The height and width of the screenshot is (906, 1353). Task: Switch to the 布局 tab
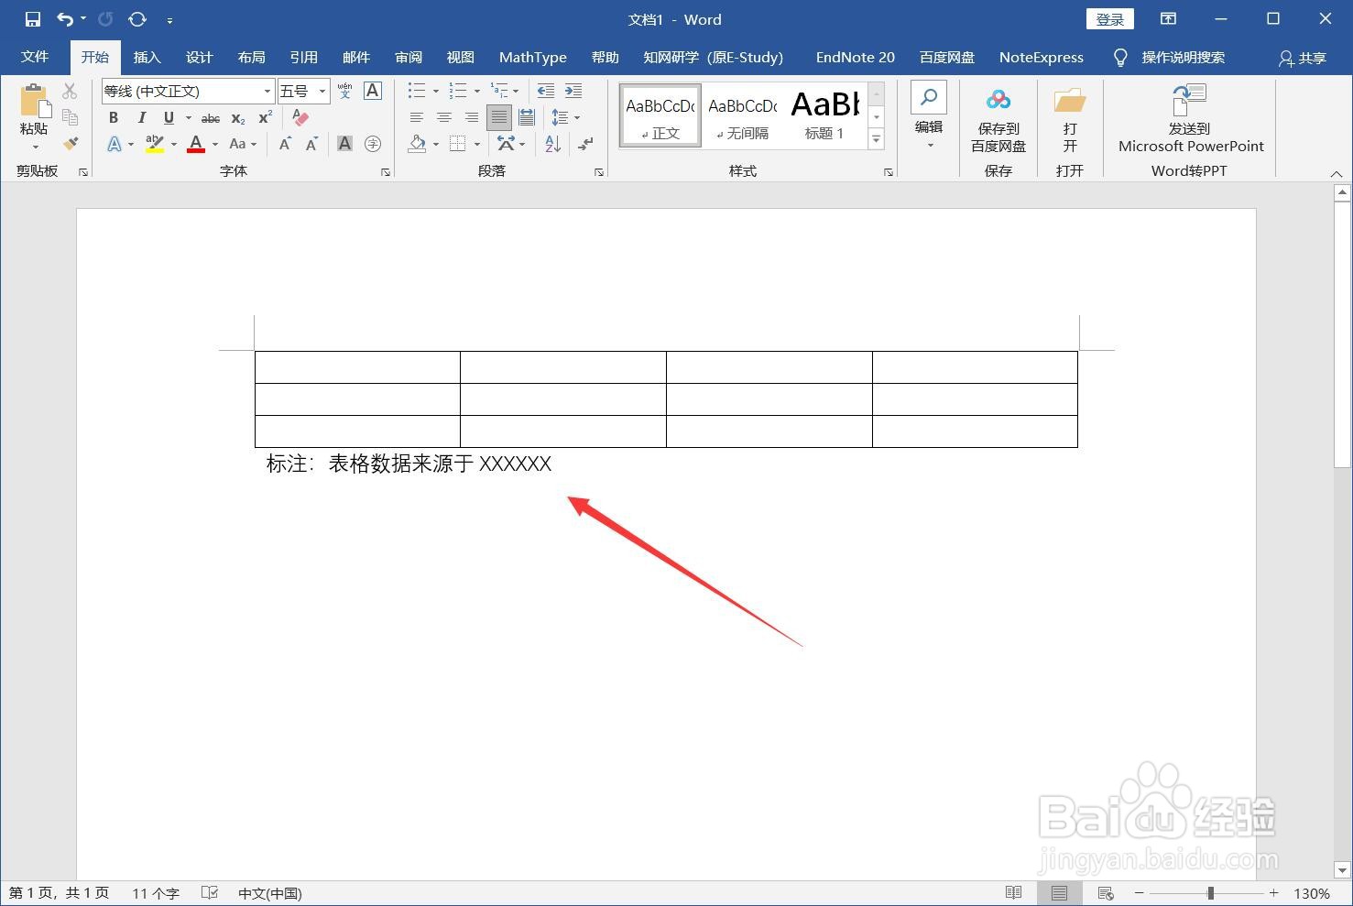pyautogui.click(x=251, y=57)
